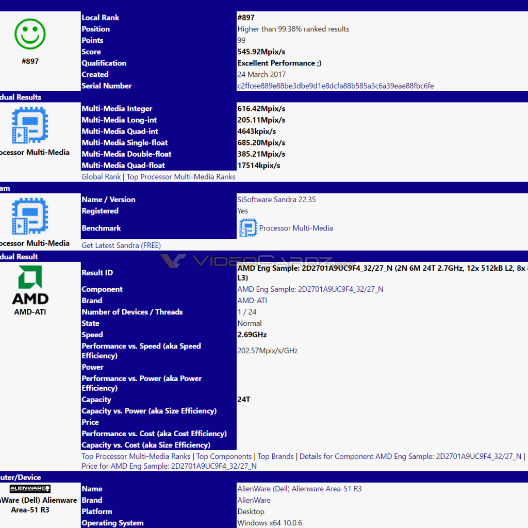Screen dimensions: 528x528
Task: Click Get Latest Sandra (FREE) link
Action: 121,245
